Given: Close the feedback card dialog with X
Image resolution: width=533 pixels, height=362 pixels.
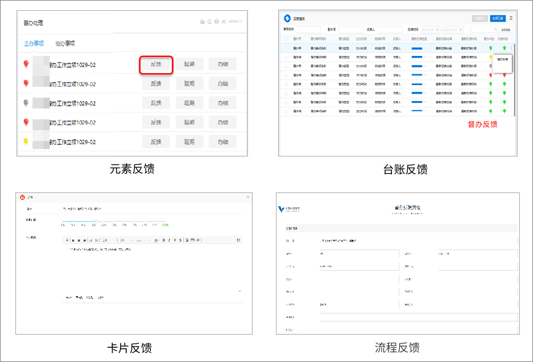Looking at the screenshot, I should pos(248,197).
